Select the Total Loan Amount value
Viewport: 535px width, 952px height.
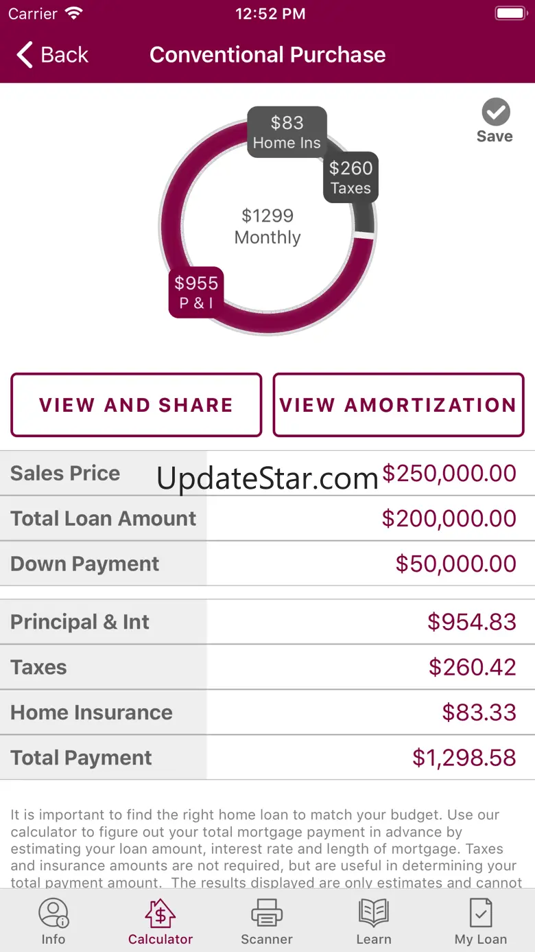[449, 518]
